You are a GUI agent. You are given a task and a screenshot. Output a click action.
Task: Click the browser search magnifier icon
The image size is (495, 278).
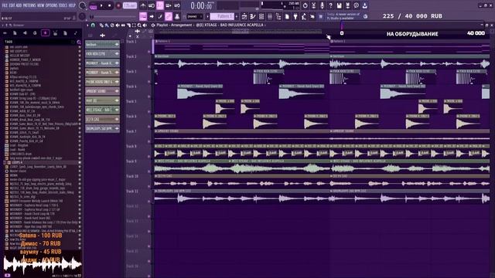pos(79,42)
